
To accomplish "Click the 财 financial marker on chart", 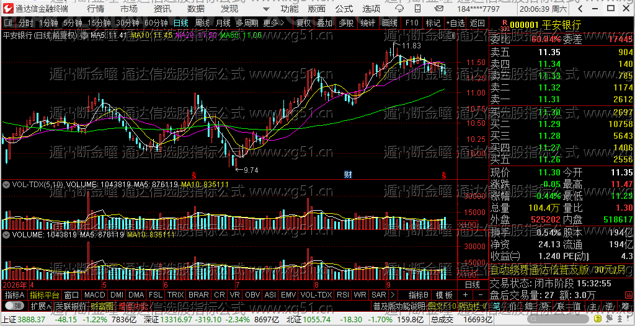I will (347, 175).
